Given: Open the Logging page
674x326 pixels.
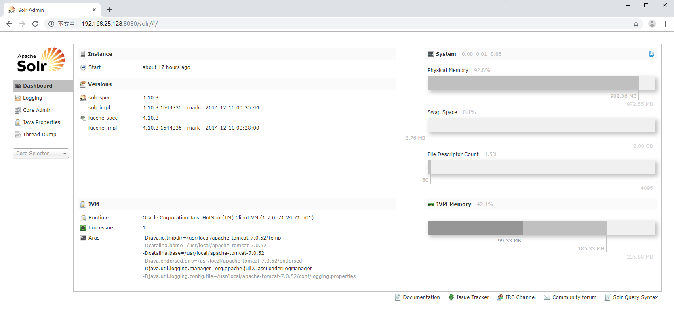Looking at the screenshot, I should coord(43,98).
